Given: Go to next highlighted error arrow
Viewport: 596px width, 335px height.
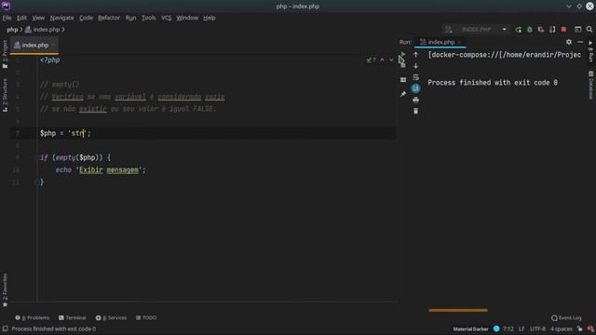Looking at the screenshot, I should click(391, 60).
